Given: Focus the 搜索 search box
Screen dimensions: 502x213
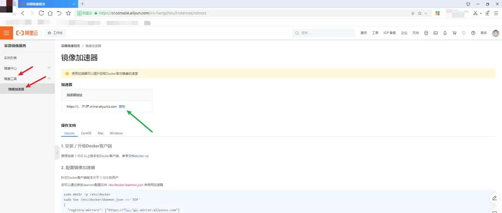Looking at the screenshot, I should (x=324, y=33).
